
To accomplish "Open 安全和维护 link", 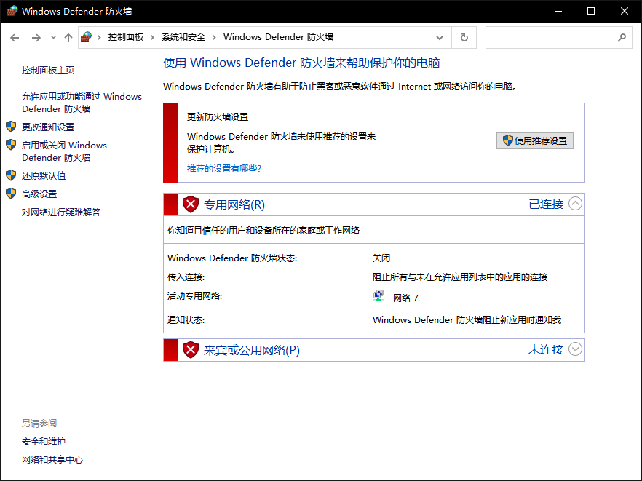I will [x=44, y=442].
